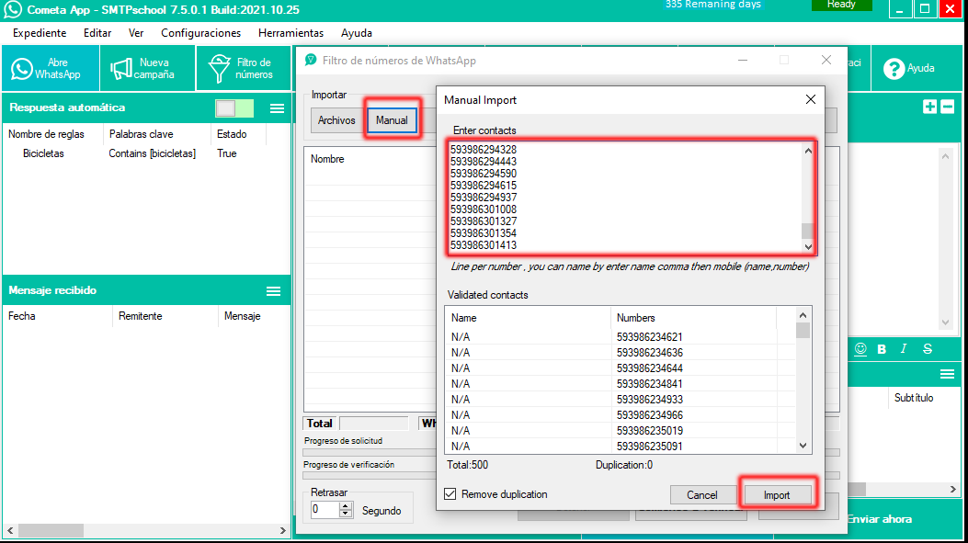Click the Validated contacts scrollbar thumb

point(803,331)
